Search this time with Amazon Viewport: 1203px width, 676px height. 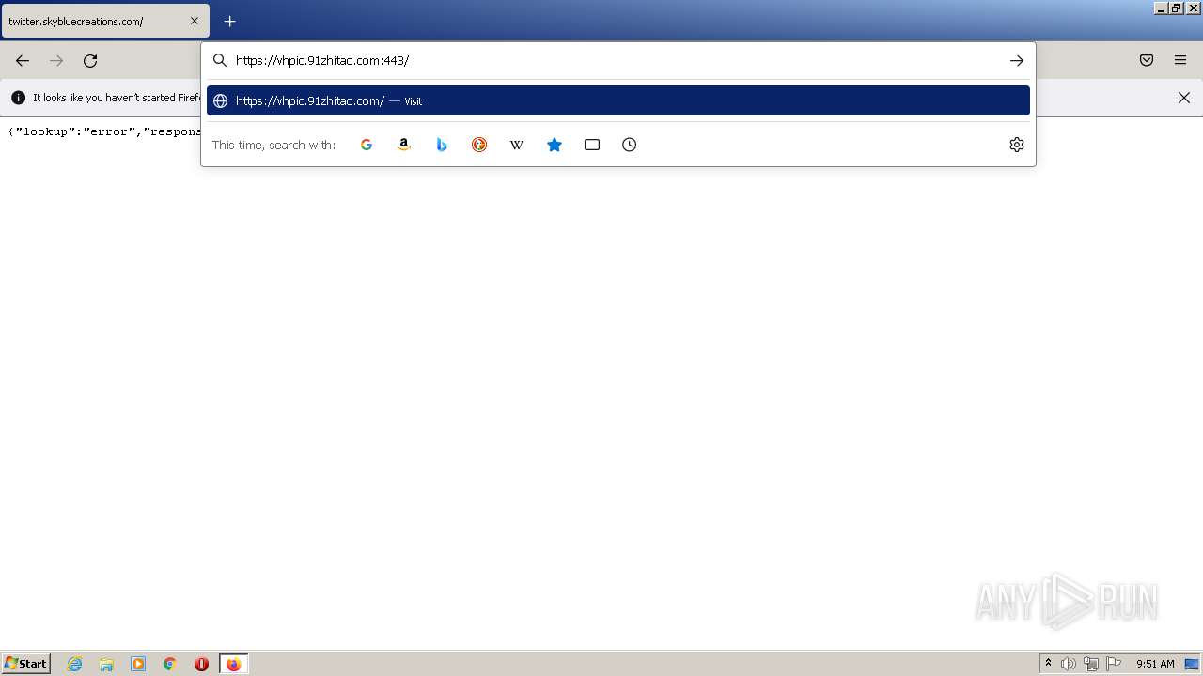pos(404,145)
